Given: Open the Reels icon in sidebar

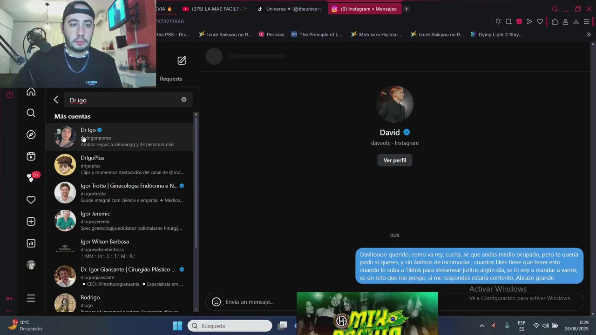Looking at the screenshot, I should 31,156.
